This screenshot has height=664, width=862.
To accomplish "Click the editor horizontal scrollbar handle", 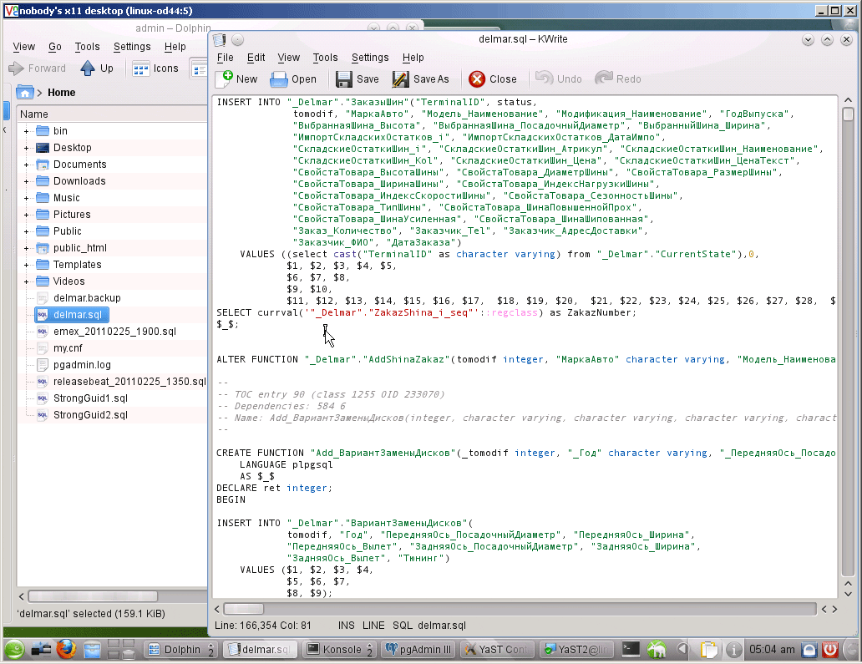I will coord(244,609).
